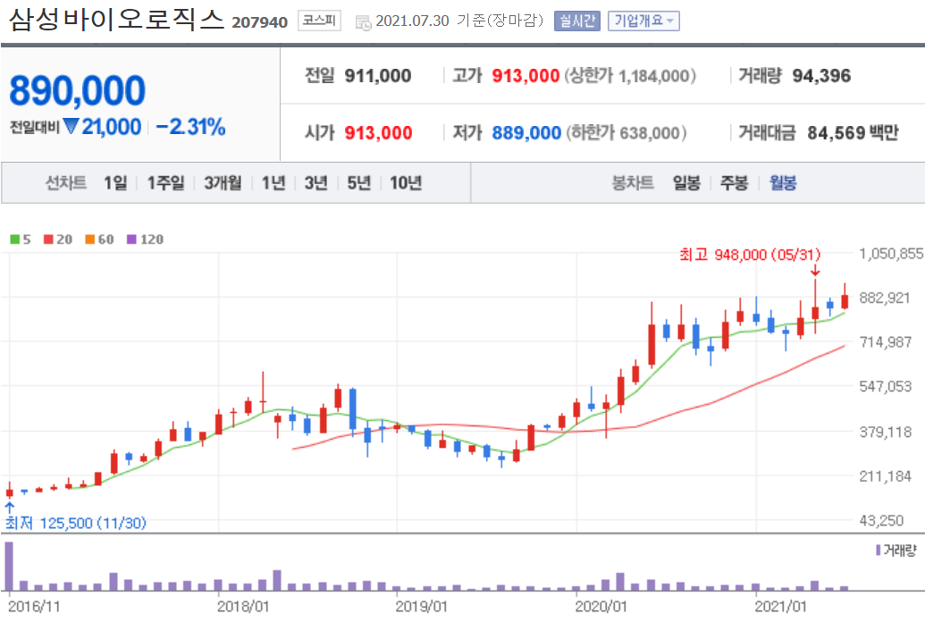Switch to 월봉 monthly candle chart

point(783,183)
